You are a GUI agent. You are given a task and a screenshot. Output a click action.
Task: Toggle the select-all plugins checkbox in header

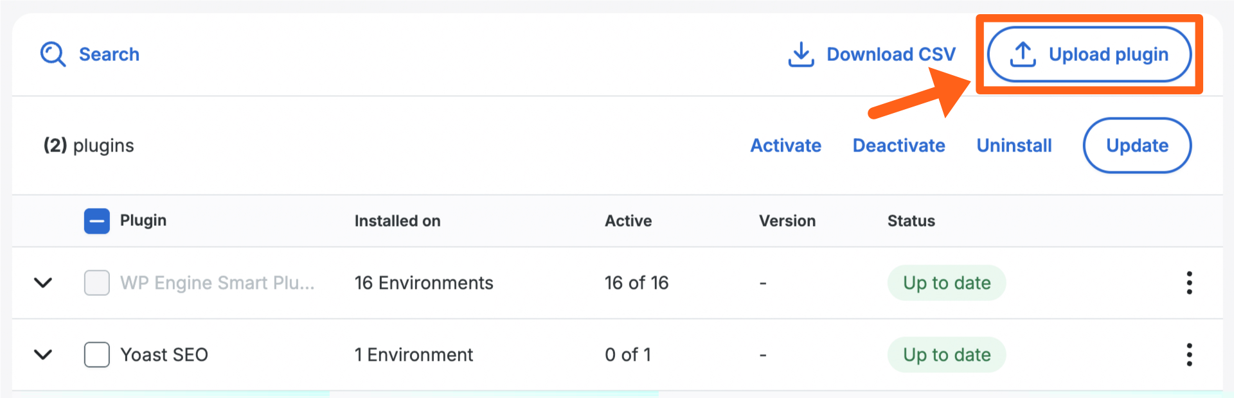point(96,221)
